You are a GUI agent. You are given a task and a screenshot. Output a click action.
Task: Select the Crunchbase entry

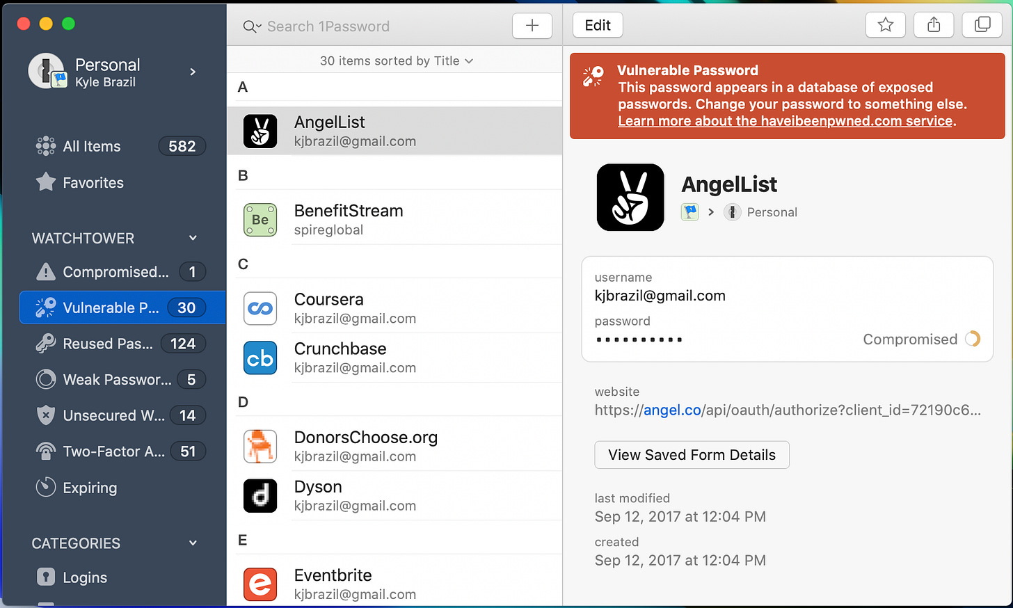pos(394,358)
